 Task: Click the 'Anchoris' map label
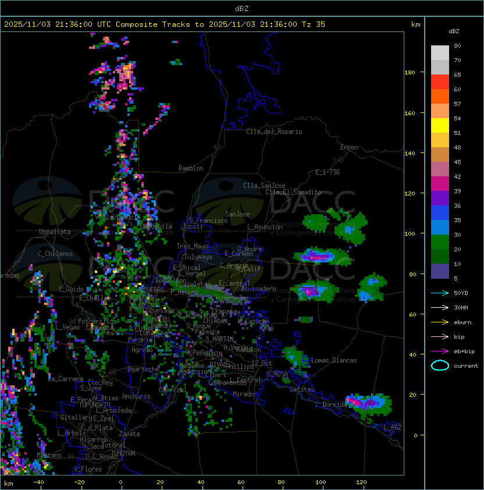tap(136, 396)
